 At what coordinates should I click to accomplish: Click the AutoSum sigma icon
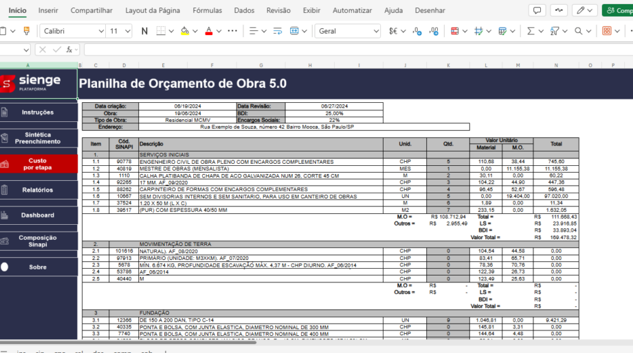tap(531, 31)
